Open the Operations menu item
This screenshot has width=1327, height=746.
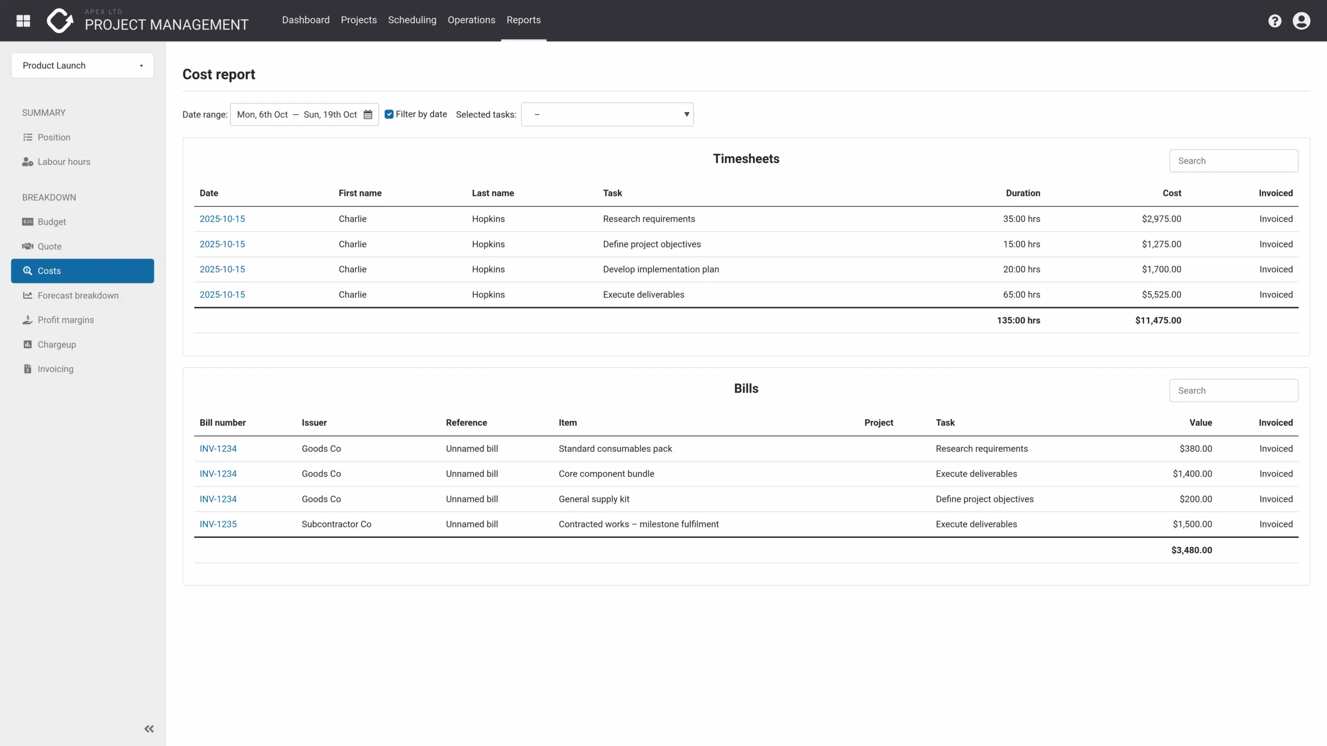(471, 20)
